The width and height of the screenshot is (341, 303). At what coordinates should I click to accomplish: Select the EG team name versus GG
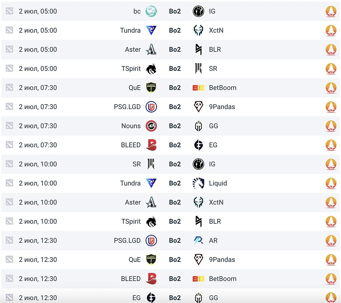[x=137, y=298]
